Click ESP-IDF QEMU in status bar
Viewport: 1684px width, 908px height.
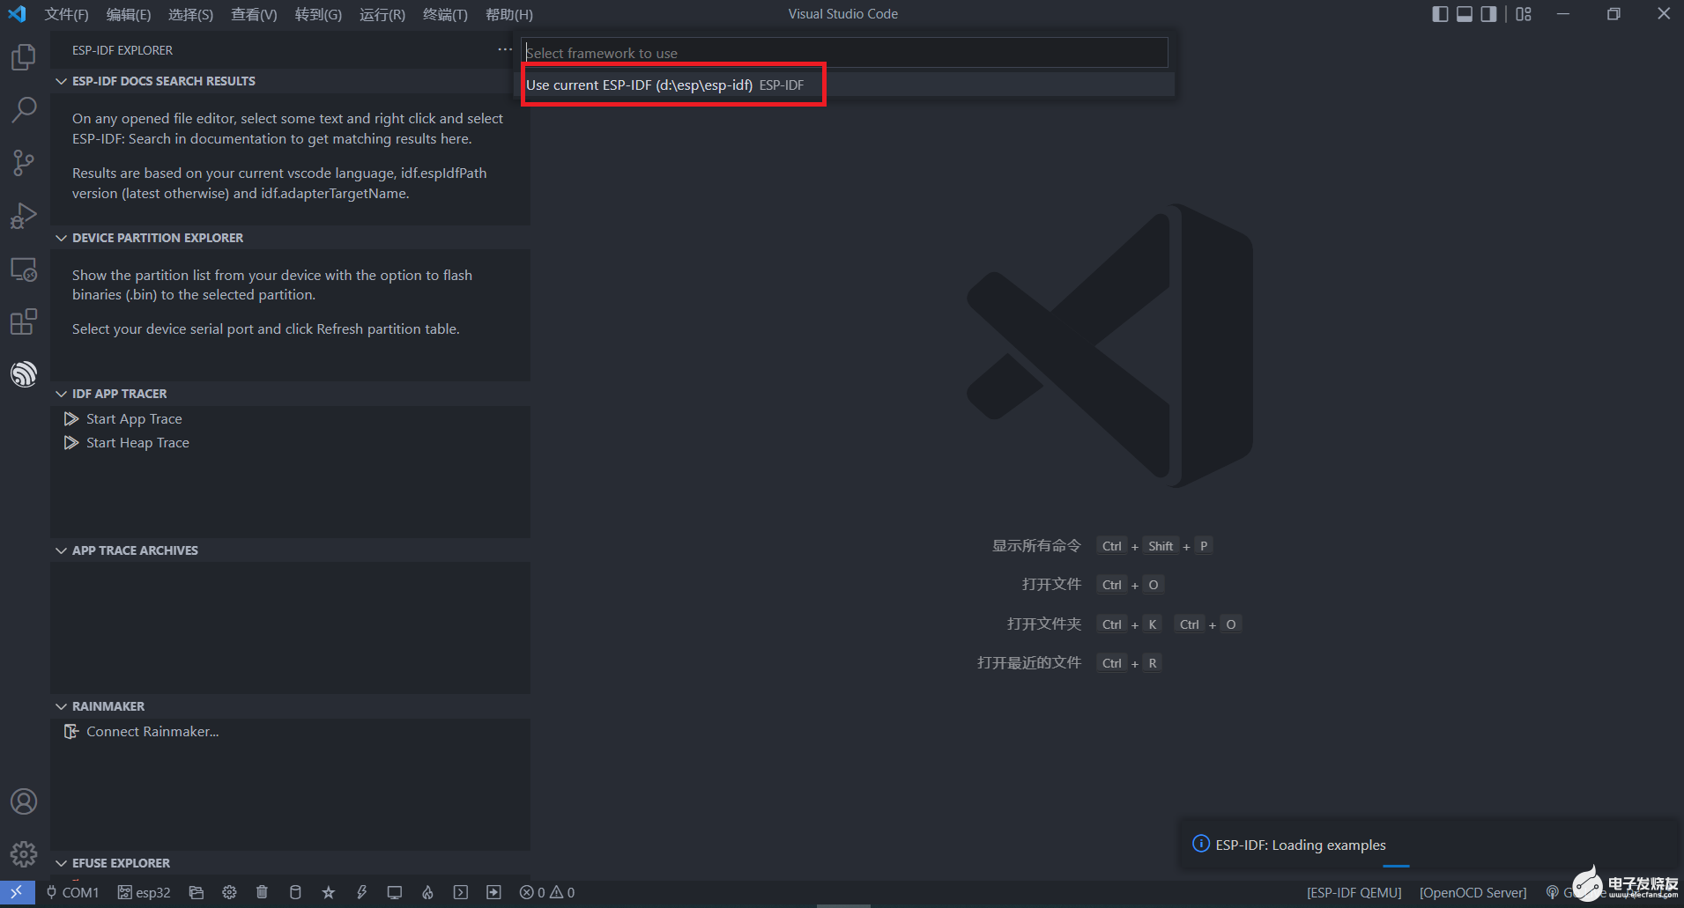point(1354,892)
